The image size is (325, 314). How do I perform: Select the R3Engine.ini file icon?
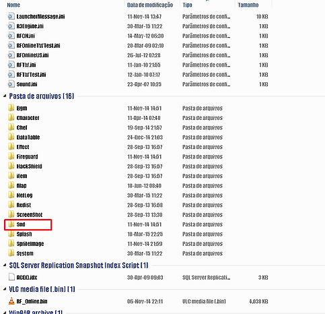click(11, 26)
